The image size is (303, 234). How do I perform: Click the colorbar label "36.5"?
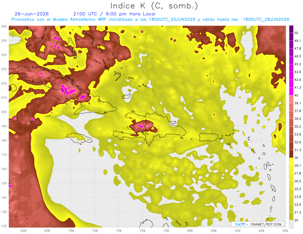298,119
